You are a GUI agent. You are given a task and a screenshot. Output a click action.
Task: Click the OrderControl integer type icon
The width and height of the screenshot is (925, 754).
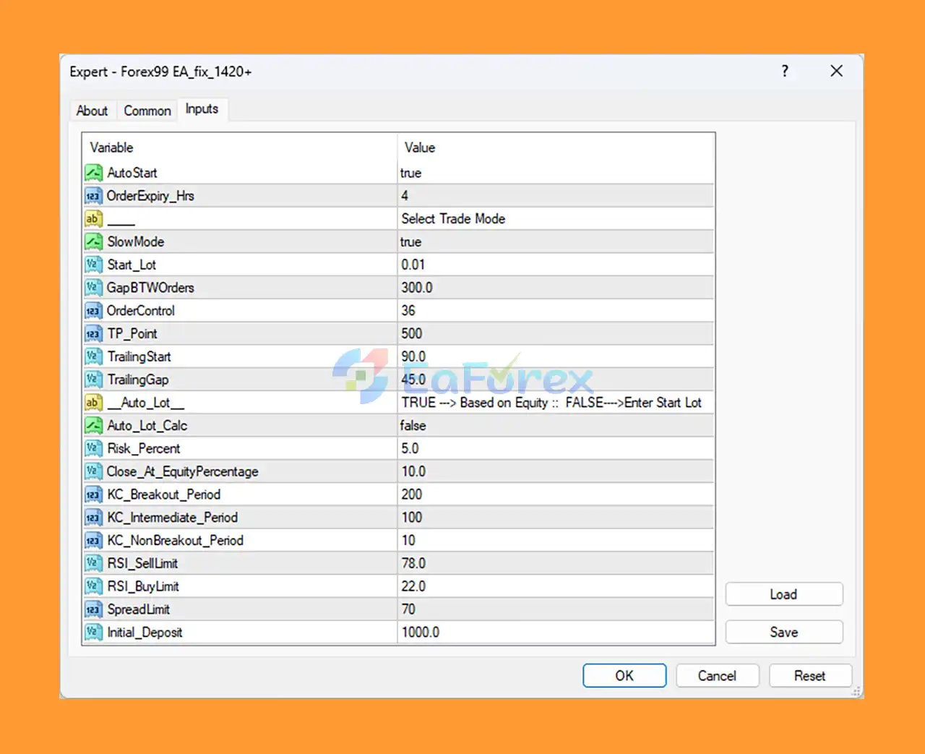[x=94, y=311]
